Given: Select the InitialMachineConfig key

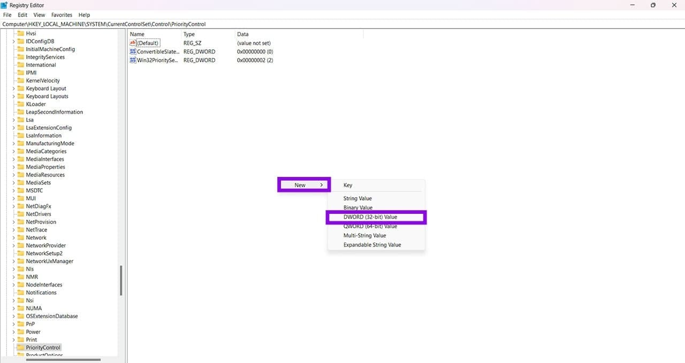Looking at the screenshot, I should [x=50, y=49].
